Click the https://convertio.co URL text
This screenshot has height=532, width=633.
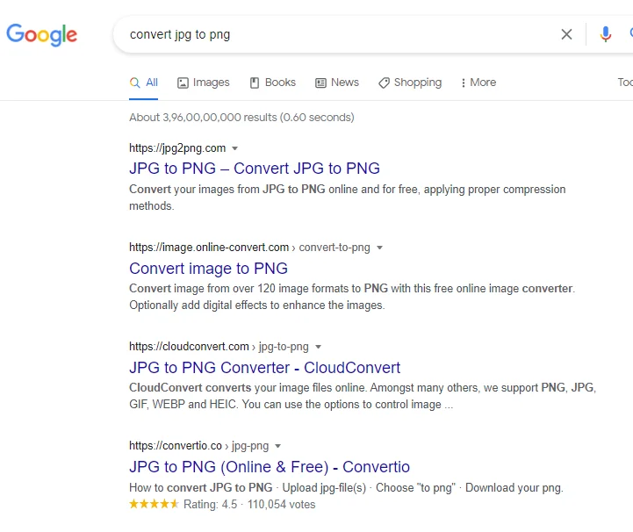176,446
